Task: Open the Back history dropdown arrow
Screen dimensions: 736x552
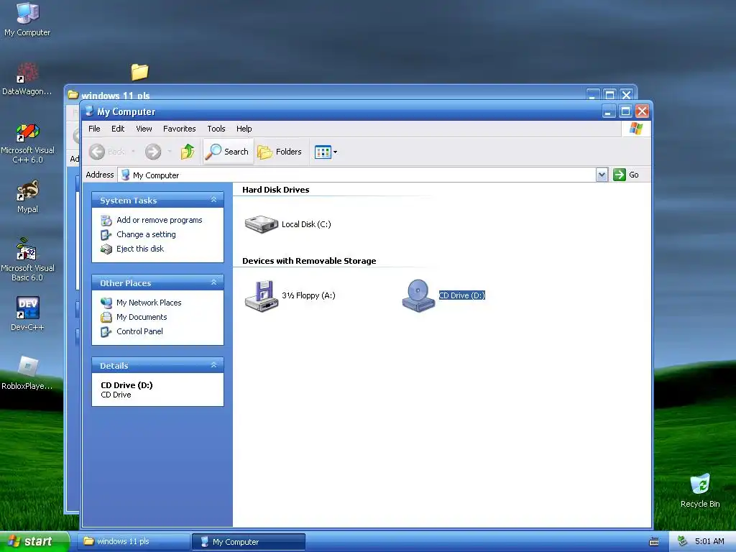Action: [x=133, y=152]
